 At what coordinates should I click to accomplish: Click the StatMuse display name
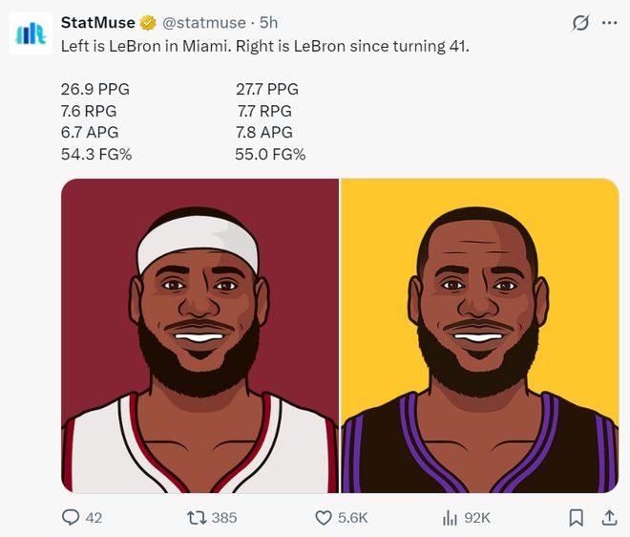[97, 23]
